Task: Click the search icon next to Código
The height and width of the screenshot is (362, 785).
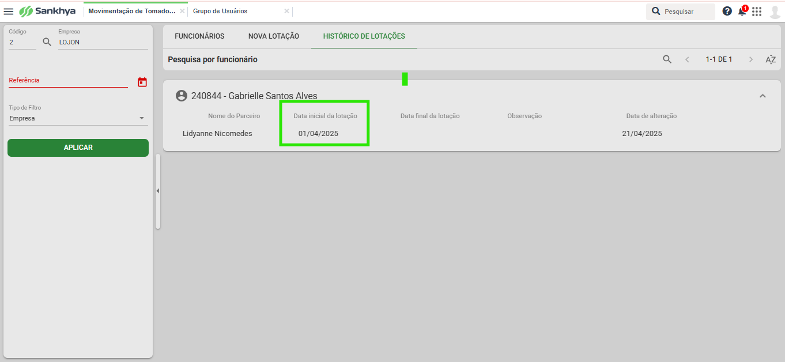Action: coord(47,42)
